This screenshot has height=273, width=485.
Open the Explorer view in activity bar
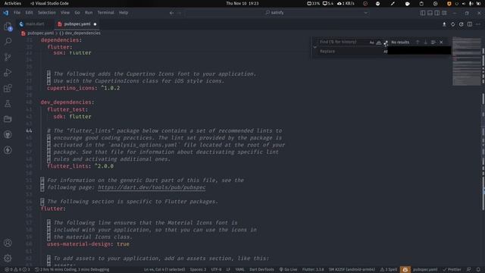8,27
